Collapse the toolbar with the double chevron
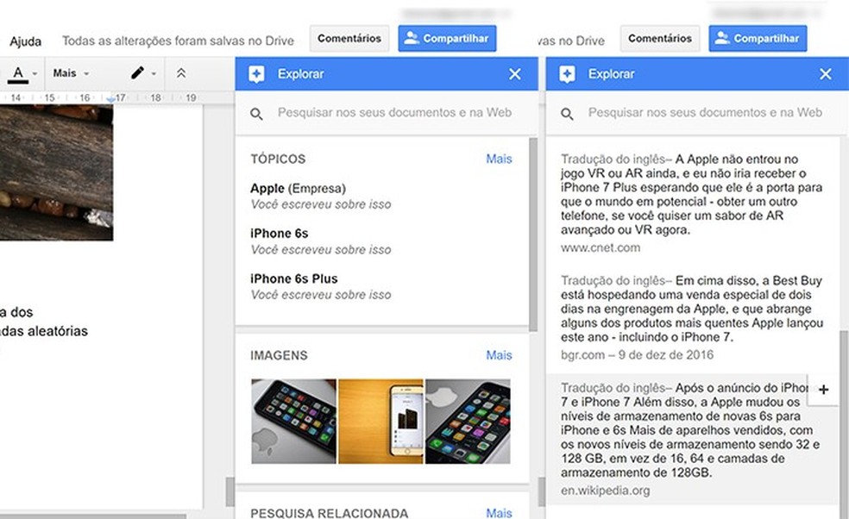 tap(181, 72)
